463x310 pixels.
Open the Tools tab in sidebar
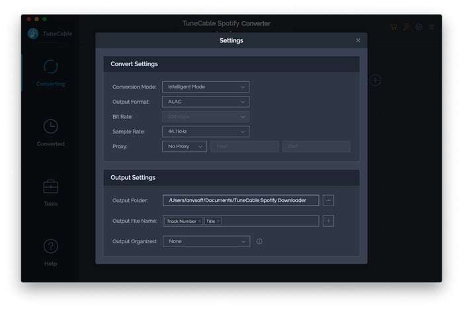[50, 193]
